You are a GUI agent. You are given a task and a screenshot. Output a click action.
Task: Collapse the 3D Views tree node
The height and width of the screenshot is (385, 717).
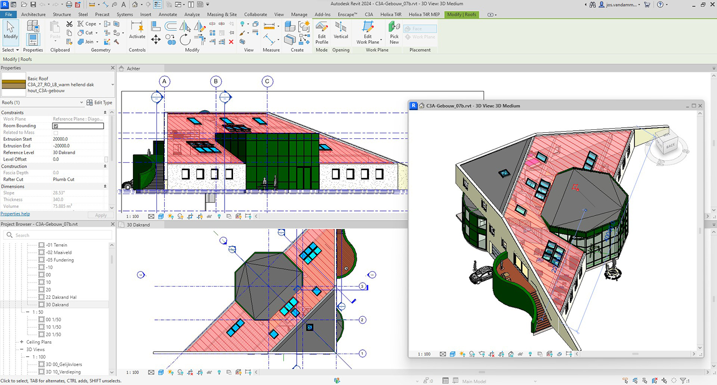[x=22, y=350]
